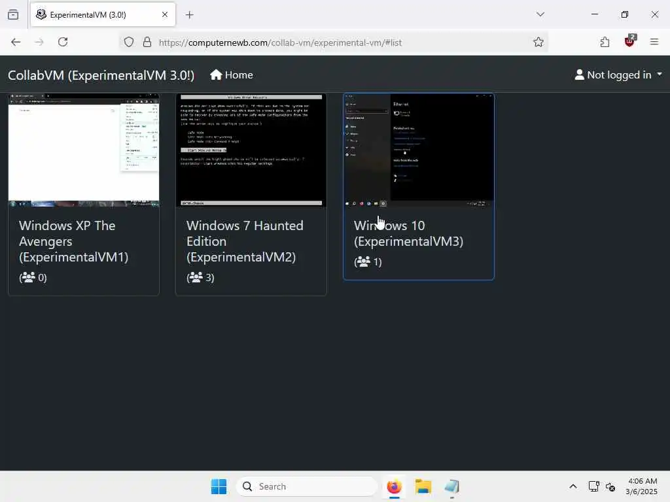Image resolution: width=670 pixels, height=502 pixels.
Task: Click the user count on ExperimentalVM1 card
Action: click(x=33, y=277)
